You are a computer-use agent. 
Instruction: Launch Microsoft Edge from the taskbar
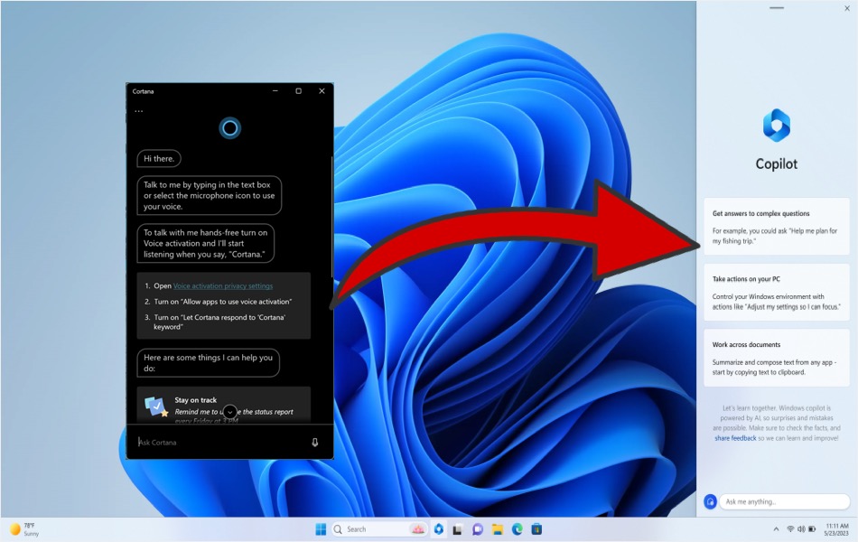pyautogui.click(x=518, y=529)
